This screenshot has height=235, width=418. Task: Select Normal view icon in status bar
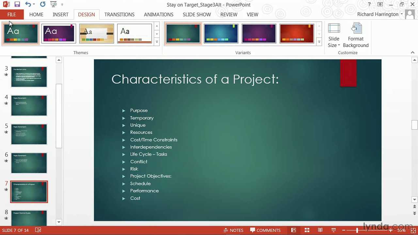coord(293,230)
